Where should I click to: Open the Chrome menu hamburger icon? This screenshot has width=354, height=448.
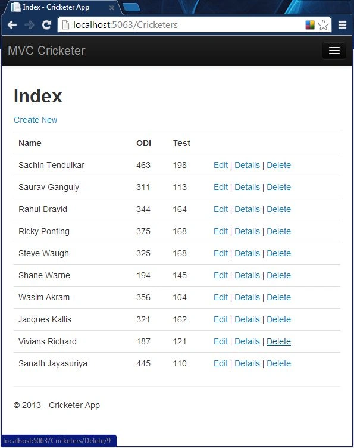(342, 25)
